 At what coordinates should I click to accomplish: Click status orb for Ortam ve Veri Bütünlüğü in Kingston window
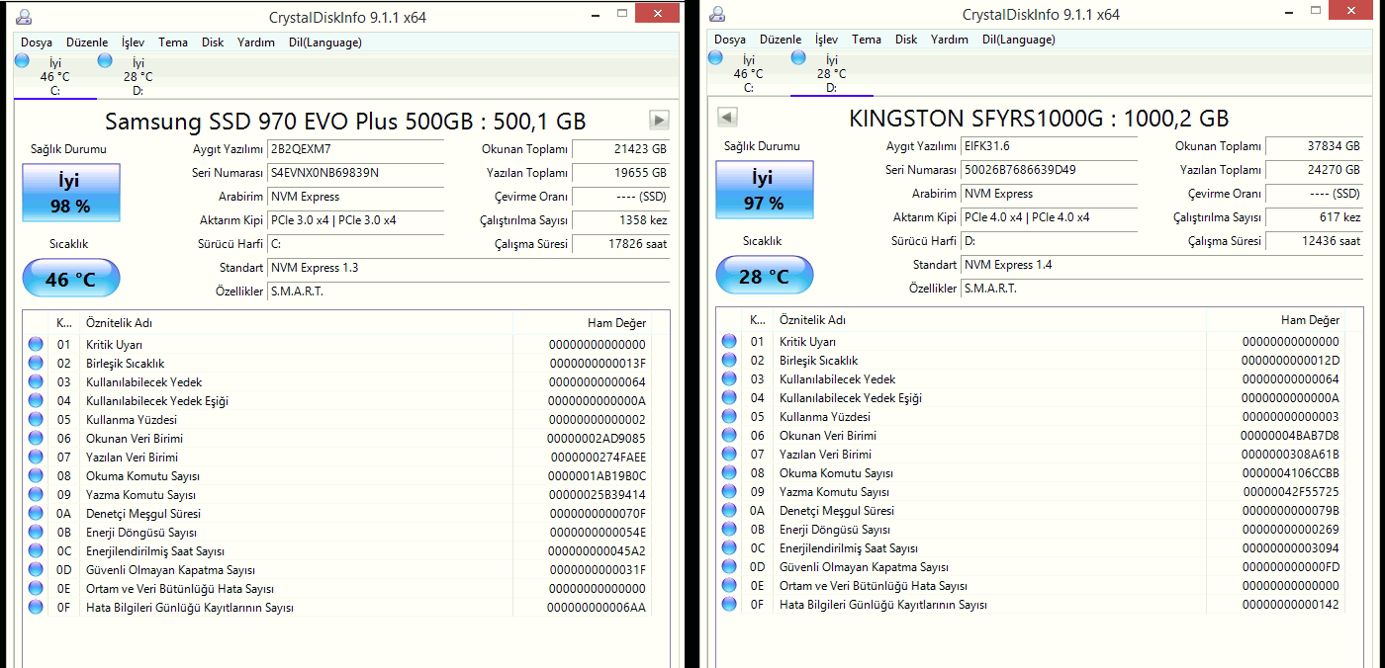(x=729, y=586)
